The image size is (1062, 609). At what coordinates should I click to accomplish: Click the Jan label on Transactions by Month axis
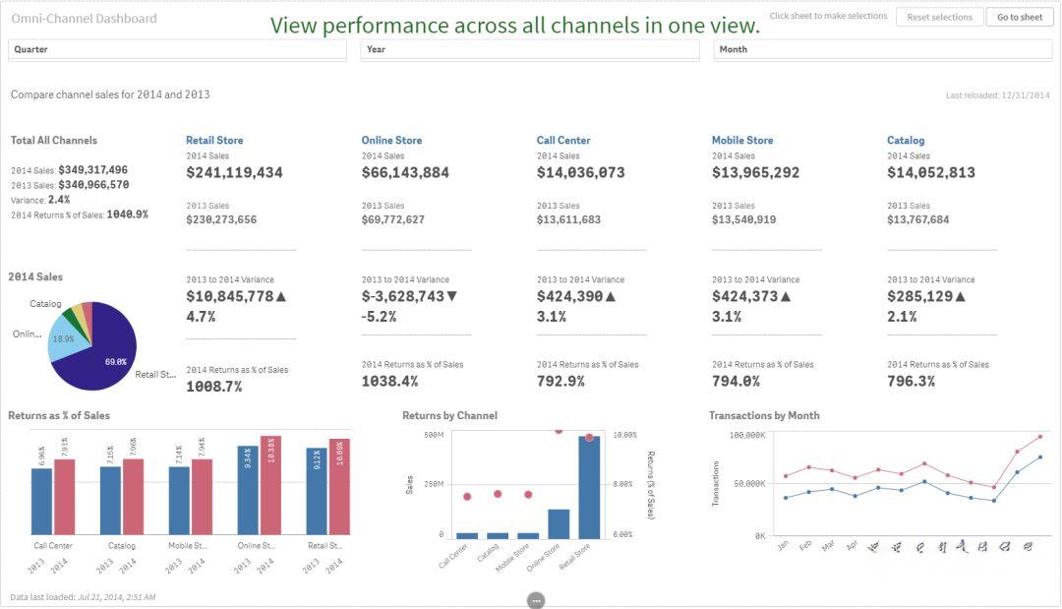pos(783,545)
